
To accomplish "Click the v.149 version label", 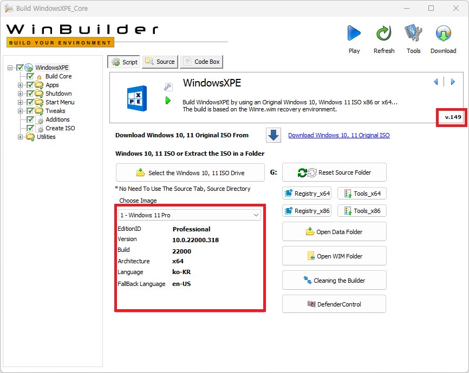I will click(453, 117).
